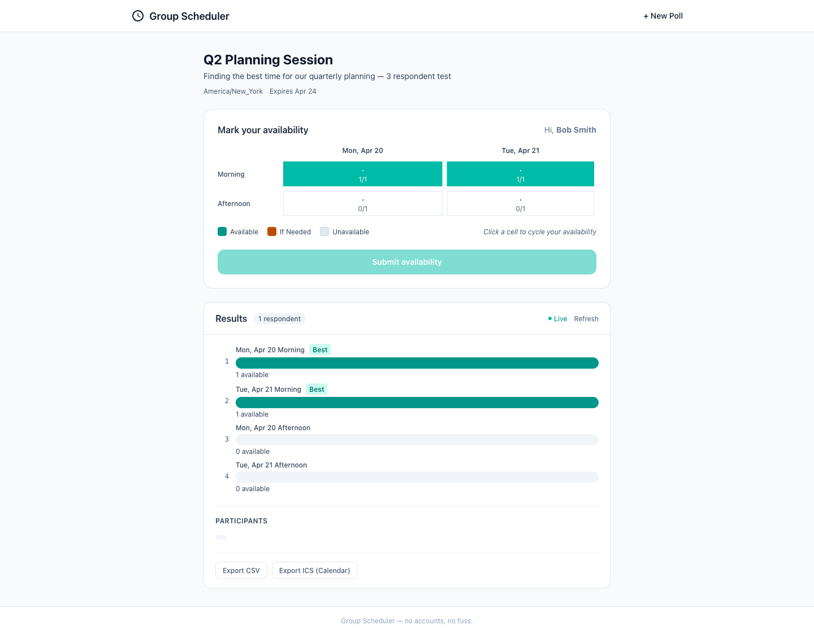Export ICS calendar file
The image size is (814, 634).
point(314,571)
